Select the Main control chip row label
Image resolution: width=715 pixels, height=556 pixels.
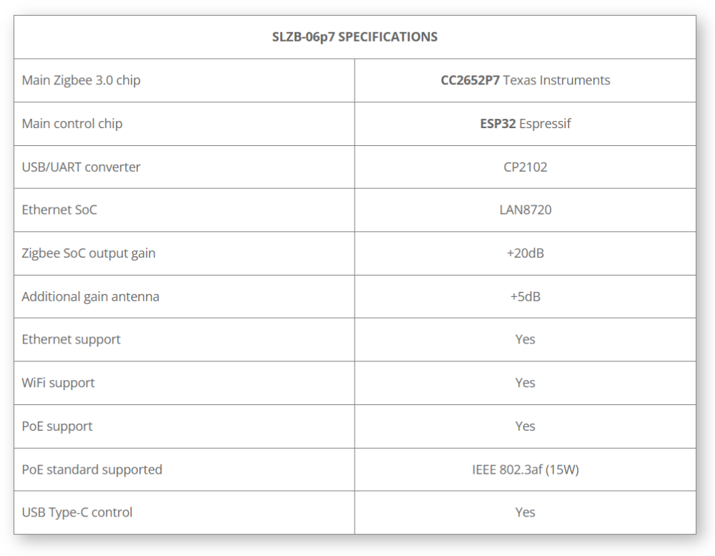tap(72, 124)
